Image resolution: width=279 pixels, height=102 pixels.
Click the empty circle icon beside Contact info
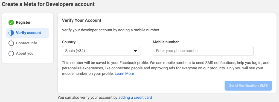(x=11, y=43)
